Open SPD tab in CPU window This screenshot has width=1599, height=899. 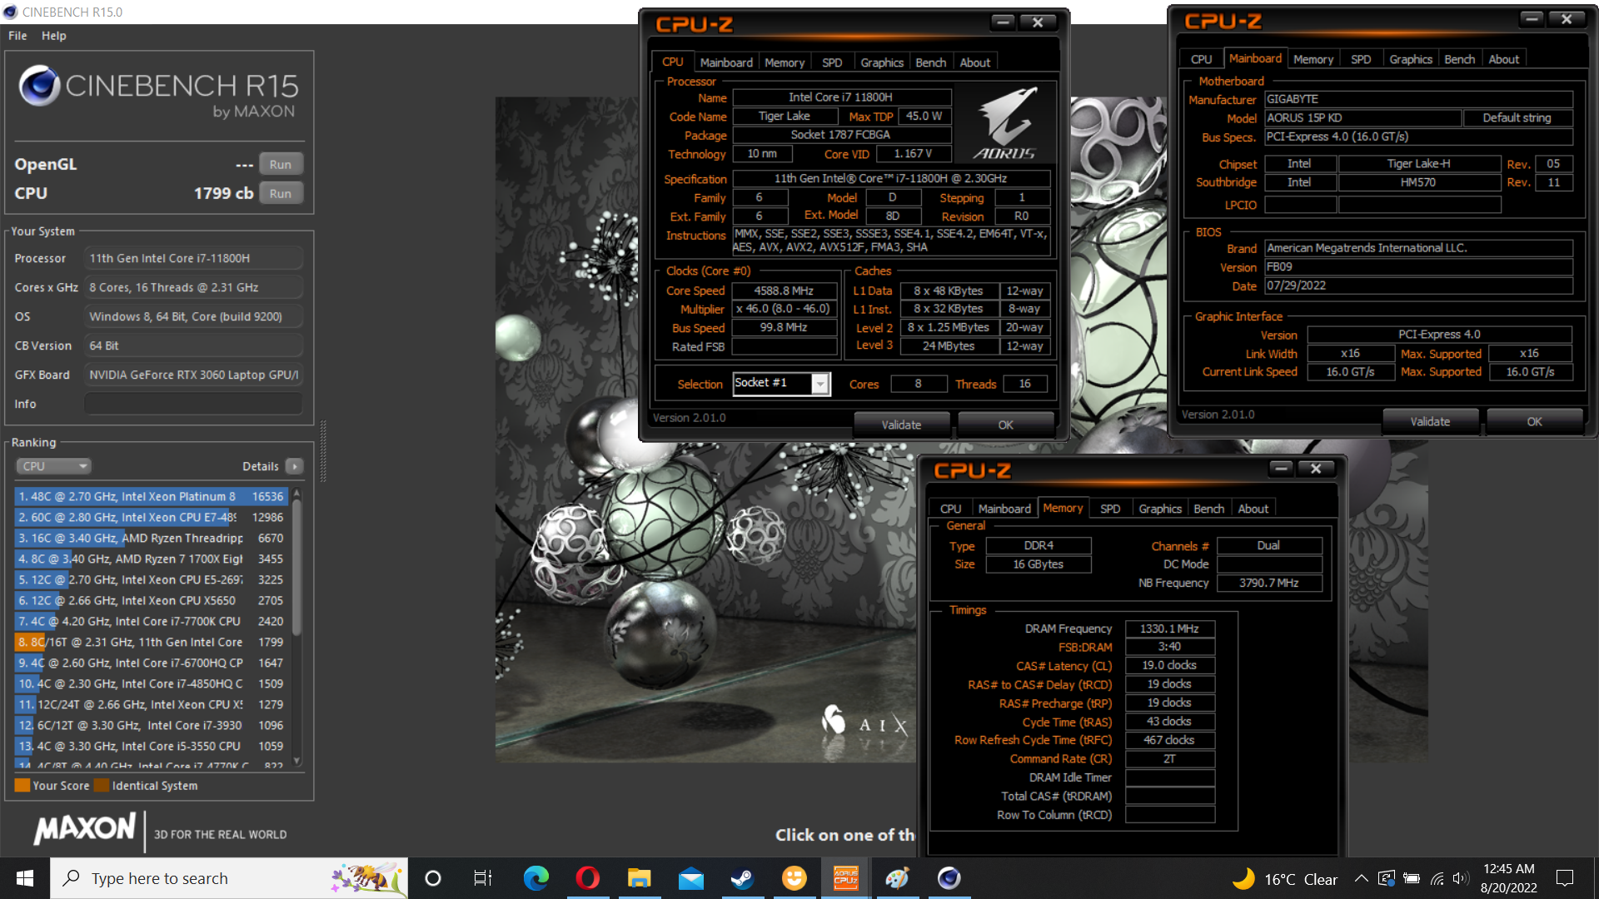(832, 62)
